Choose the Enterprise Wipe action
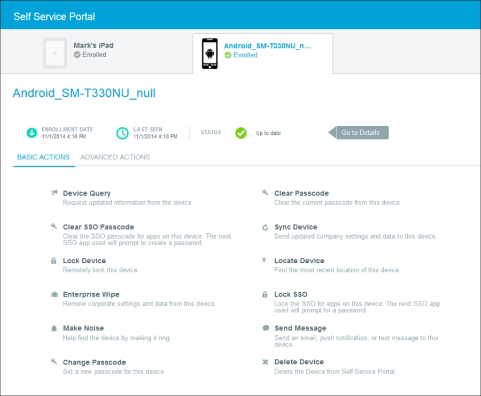481x396 pixels. point(91,294)
